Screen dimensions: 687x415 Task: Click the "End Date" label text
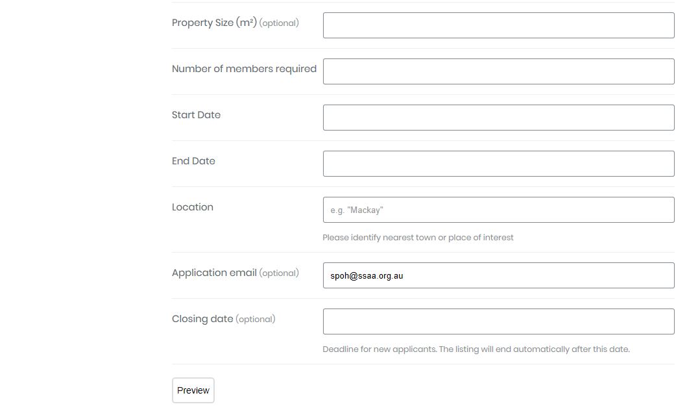193,161
